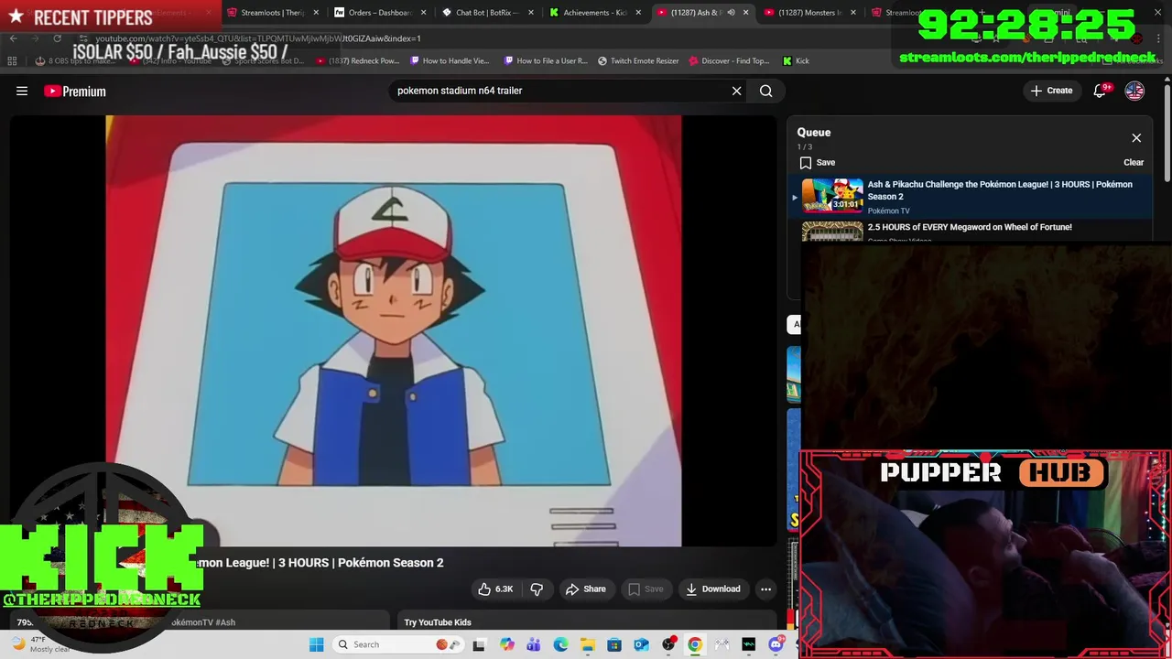The image size is (1172, 659).
Task: Like the video with thumbs up
Action: [x=495, y=589]
